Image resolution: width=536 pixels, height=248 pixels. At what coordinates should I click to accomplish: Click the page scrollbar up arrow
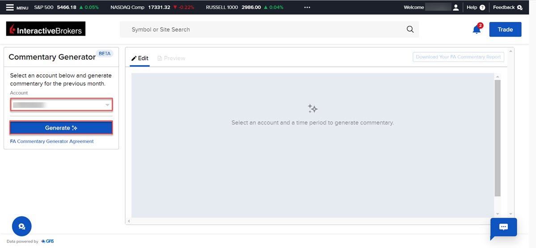[x=511, y=51]
